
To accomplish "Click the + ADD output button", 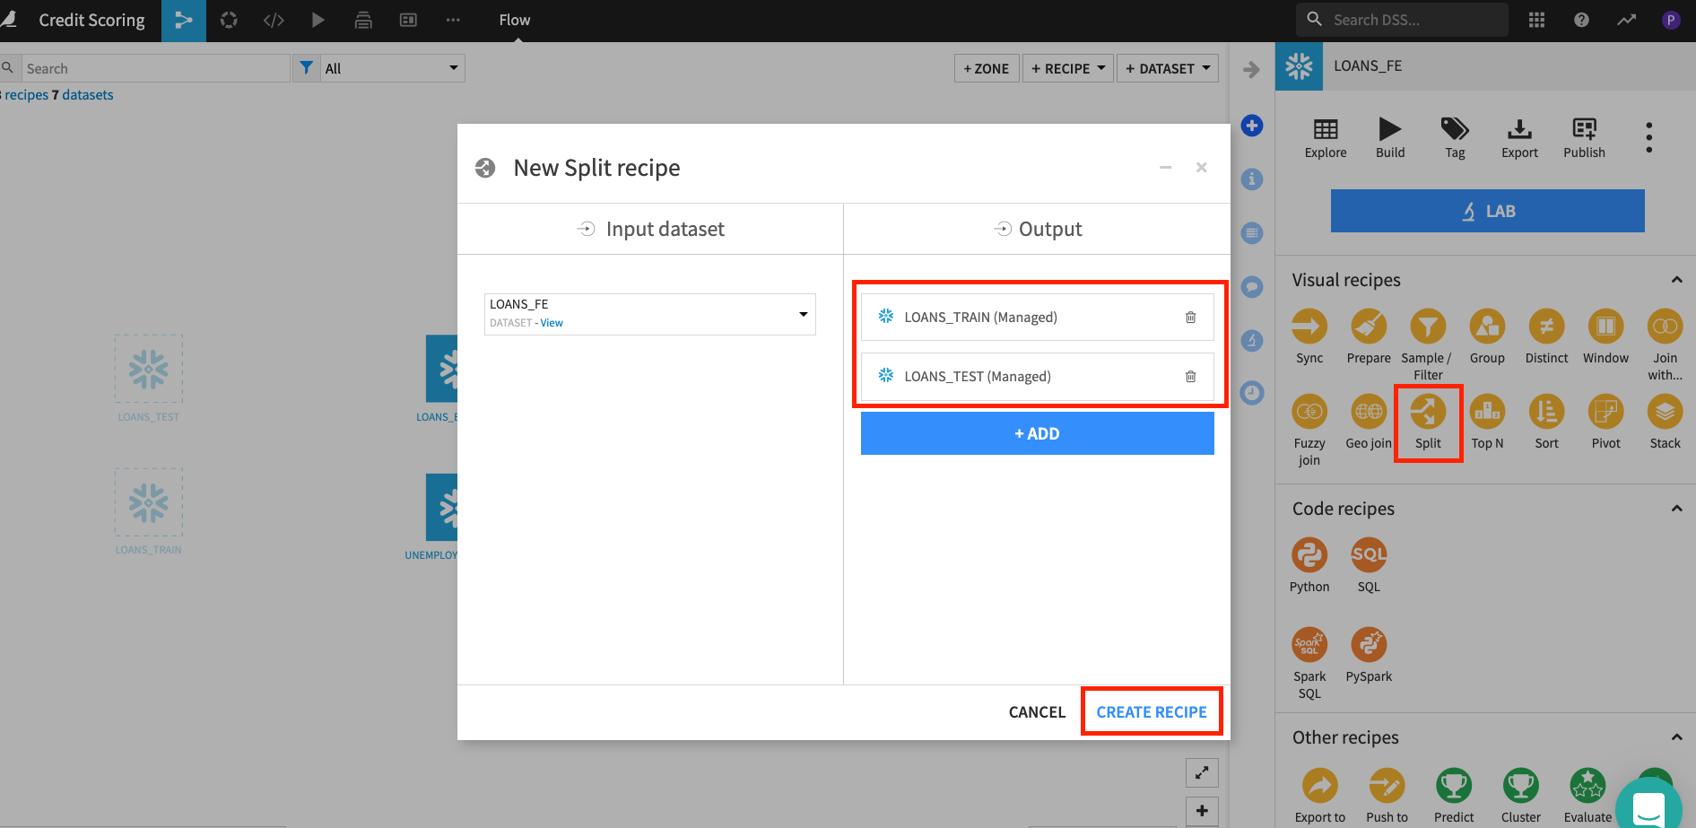I will point(1037,434).
